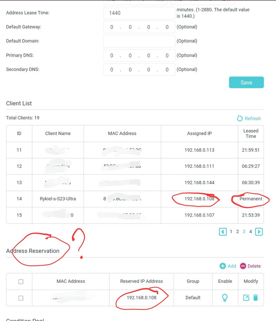Click the Default Domain input field
The image size is (276, 321).
coord(139,41)
